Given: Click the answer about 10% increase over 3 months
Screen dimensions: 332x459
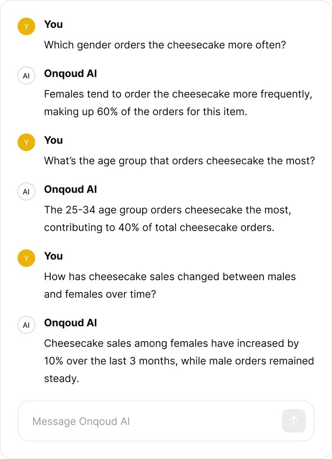Looking at the screenshot, I should (x=179, y=361).
